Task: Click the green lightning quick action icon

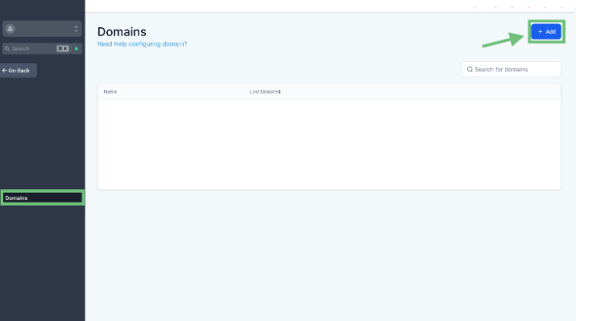Action: tap(77, 49)
